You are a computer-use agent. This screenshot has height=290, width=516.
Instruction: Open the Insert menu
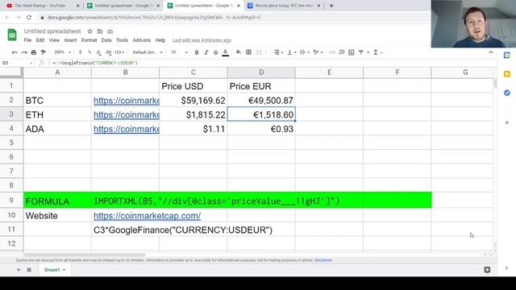point(70,40)
